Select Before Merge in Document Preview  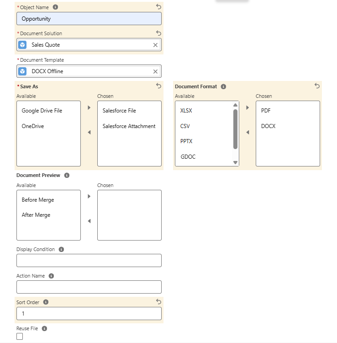(x=37, y=200)
